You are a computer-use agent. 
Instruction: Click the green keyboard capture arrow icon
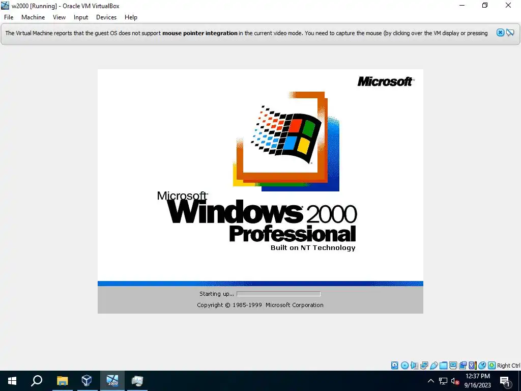[x=492, y=366]
